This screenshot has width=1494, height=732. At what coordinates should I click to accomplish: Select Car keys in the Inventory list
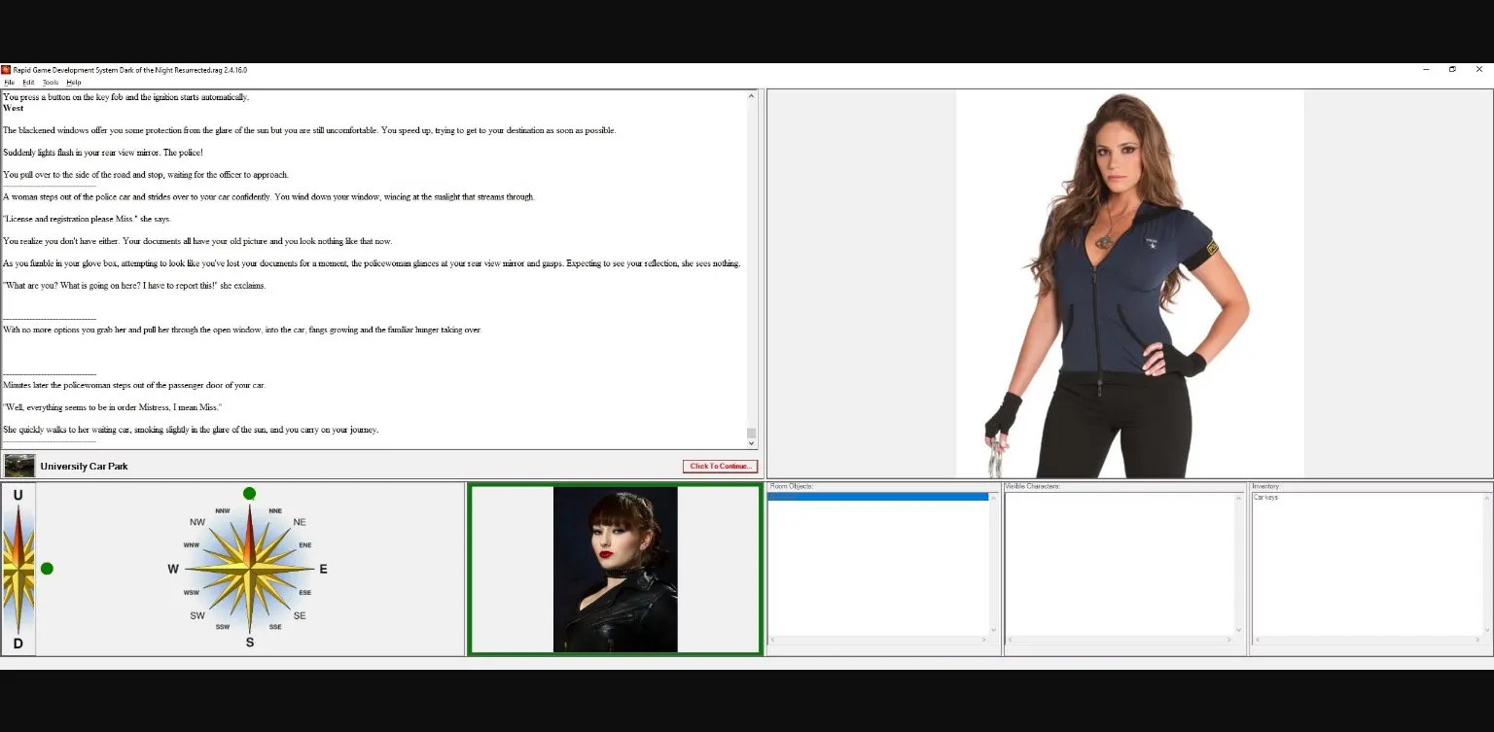(x=1266, y=498)
